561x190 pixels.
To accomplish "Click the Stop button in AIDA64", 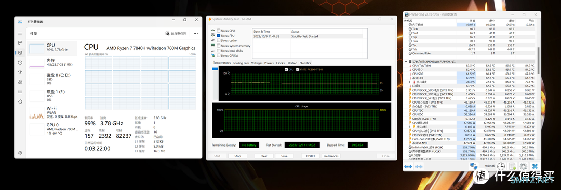I will coord(237,156).
